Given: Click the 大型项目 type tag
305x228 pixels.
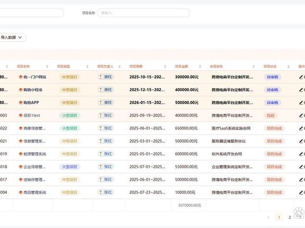Looking at the screenshot, I should point(69,167).
